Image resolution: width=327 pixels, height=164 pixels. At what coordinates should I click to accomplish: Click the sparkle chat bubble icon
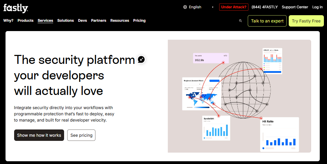(141, 59)
